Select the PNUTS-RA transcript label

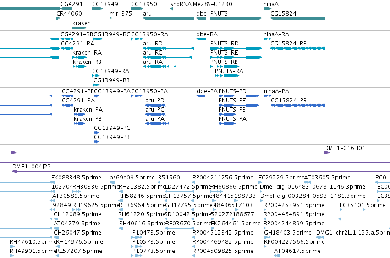pos(229,71)
